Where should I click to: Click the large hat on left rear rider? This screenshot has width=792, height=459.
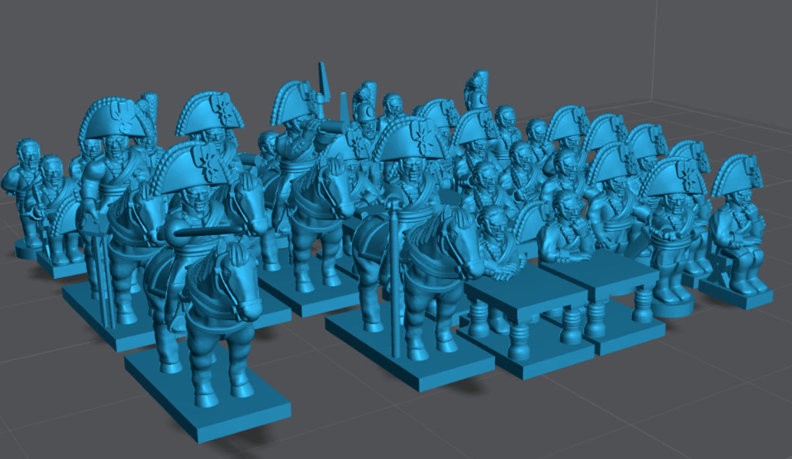point(111,120)
